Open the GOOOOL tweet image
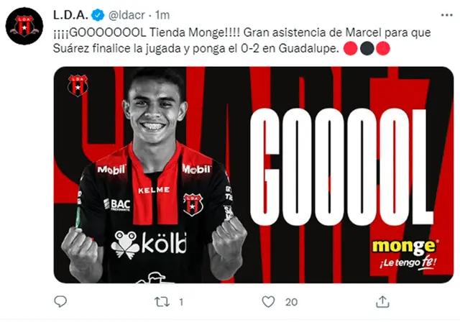Viewport: 460px width, 325px height. point(254,175)
